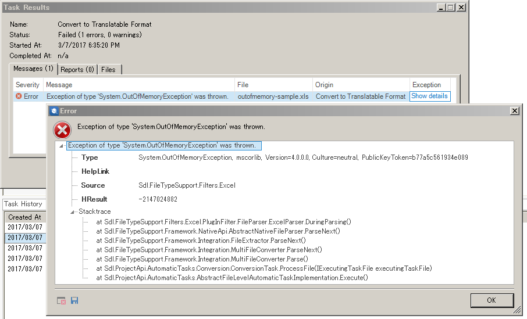This screenshot has width=527, height=319.
Task: Click the save icon in Error dialog
Action: 74,300
